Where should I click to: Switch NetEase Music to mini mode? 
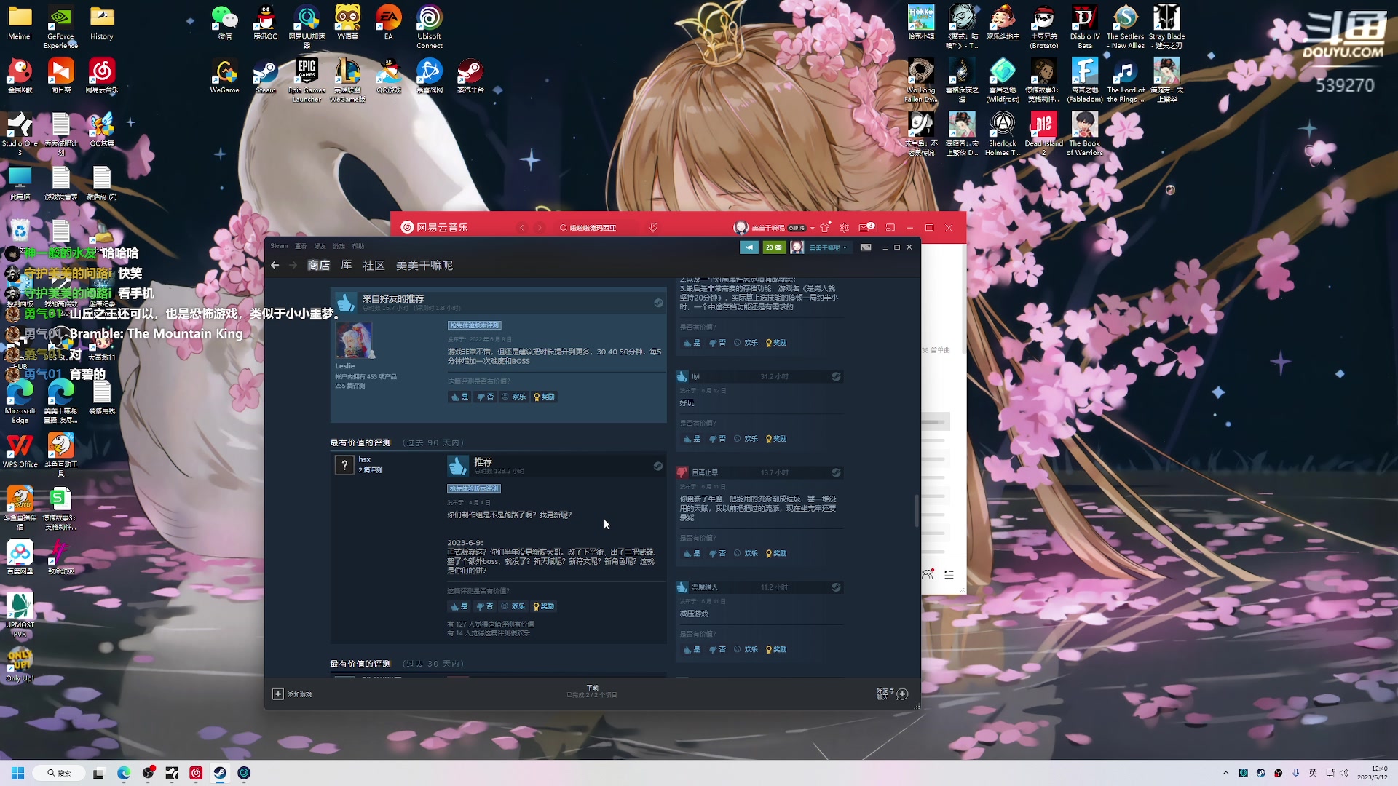tap(890, 228)
